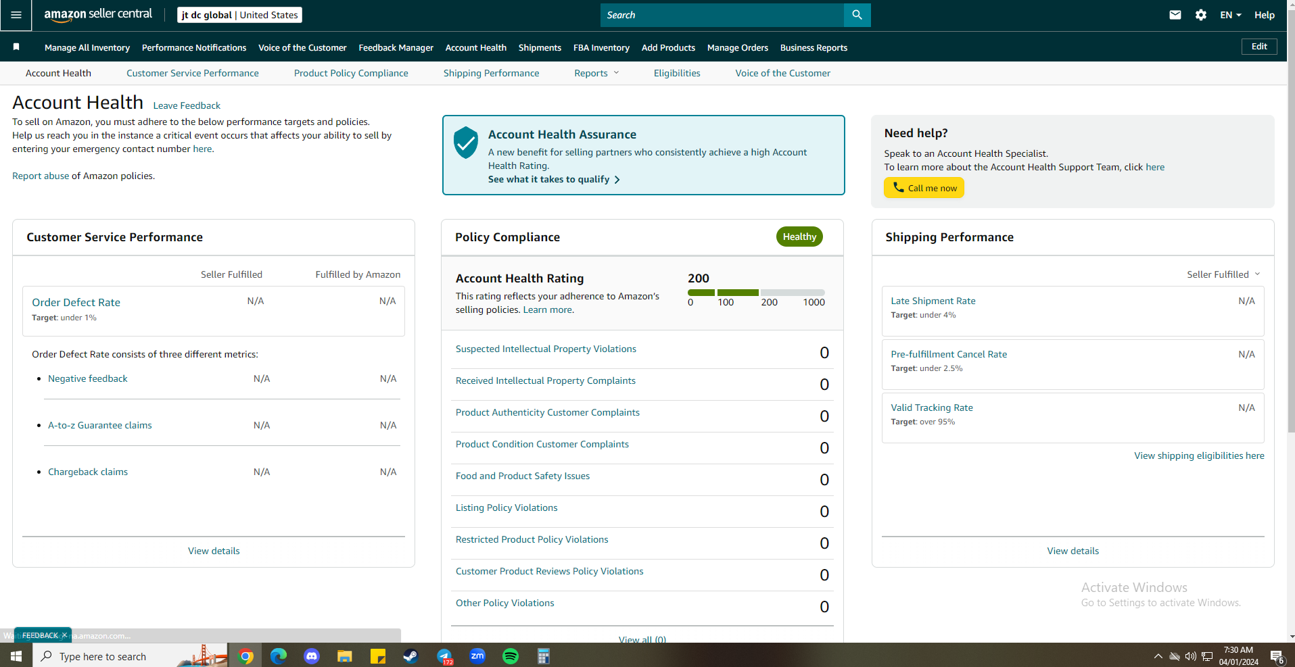Click the bookmark flag icon
Screen dimensions: 1295x667
tap(16, 47)
